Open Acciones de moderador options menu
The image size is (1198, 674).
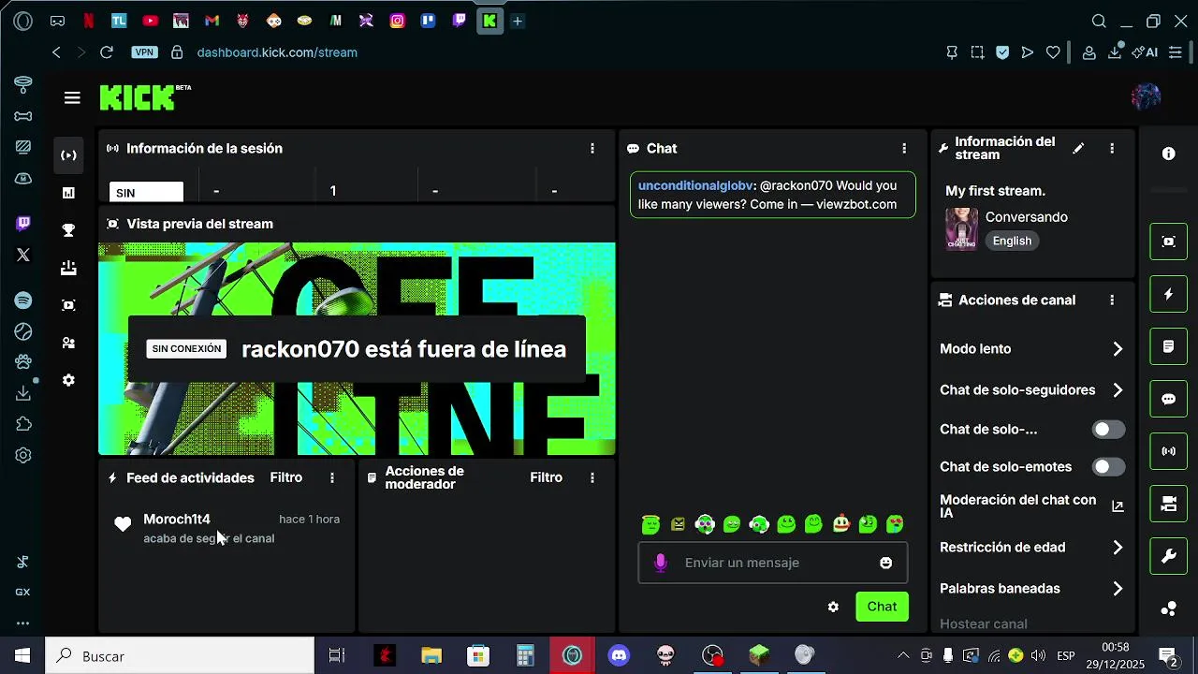(592, 477)
